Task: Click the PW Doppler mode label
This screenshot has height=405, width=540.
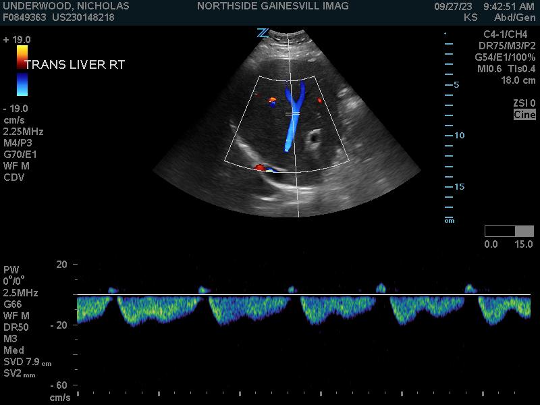Action: point(11,269)
